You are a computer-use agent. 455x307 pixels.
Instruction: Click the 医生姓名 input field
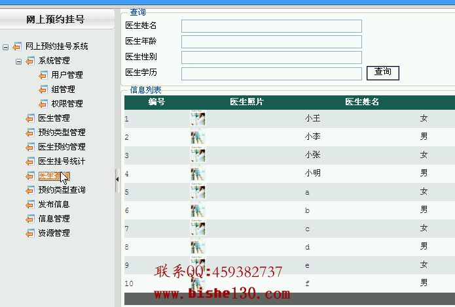click(271, 26)
